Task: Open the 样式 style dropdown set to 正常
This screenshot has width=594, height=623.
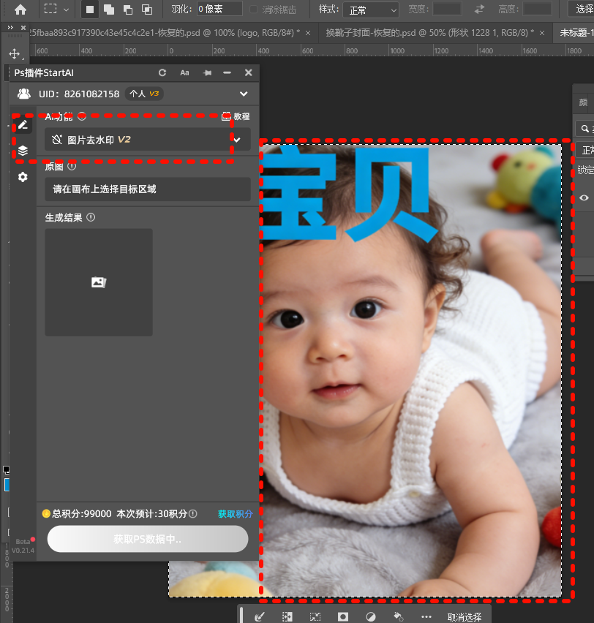Action: [x=371, y=10]
